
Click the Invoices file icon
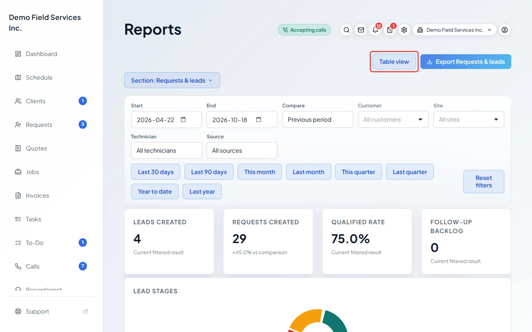click(x=18, y=196)
